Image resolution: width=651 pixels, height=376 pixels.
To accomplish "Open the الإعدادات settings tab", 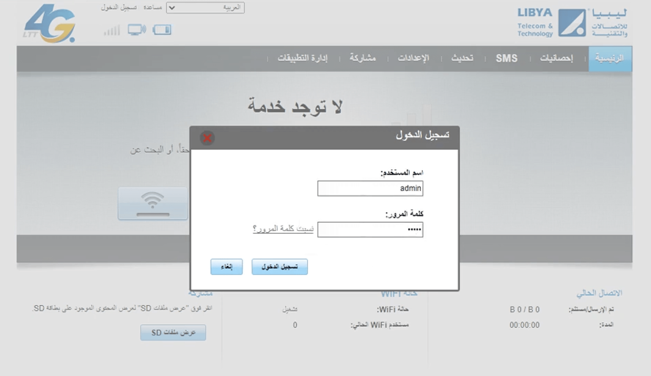I will coord(413,59).
